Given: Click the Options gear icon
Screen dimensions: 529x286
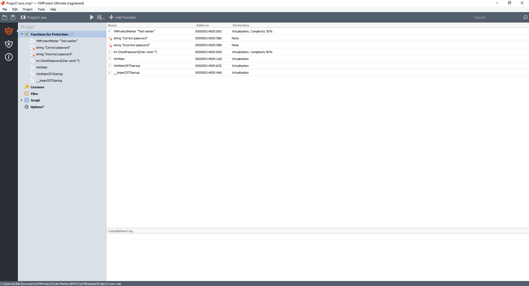Looking at the screenshot, I should click(27, 107).
